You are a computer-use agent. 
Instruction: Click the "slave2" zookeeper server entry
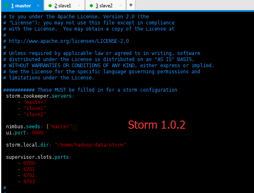click(x=35, y=114)
